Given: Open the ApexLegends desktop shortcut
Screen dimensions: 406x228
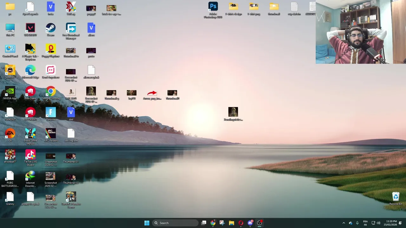Looking at the screenshot, I should click(30, 9).
